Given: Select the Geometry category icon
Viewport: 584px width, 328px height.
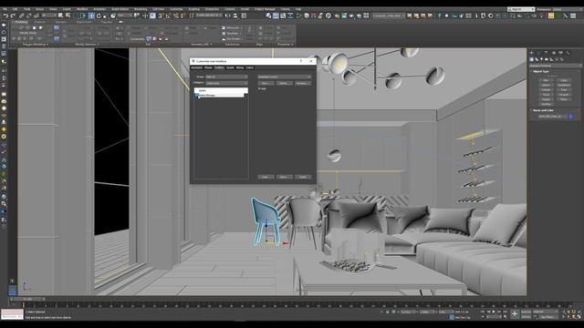Looking at the screenshot, I should (x=532, y=59).
